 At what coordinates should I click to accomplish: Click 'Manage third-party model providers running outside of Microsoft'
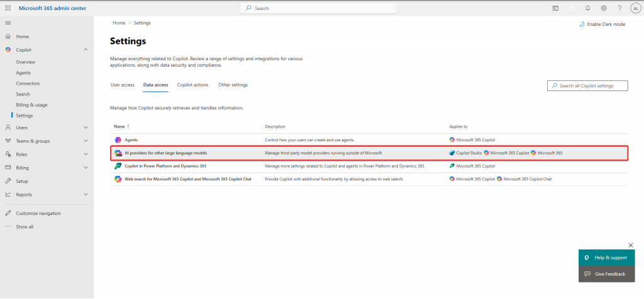point(323,153)
